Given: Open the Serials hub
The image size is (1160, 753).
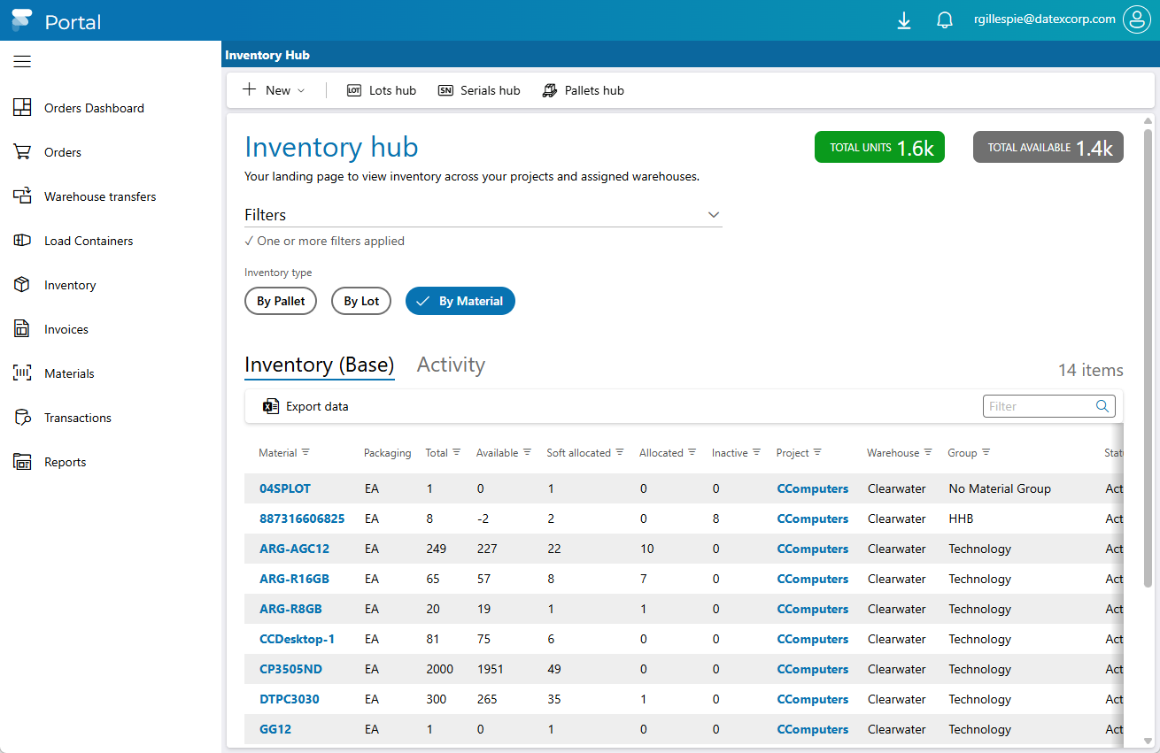Looking at the screenshot, I should pyautogui.click(x=479, y=90).
